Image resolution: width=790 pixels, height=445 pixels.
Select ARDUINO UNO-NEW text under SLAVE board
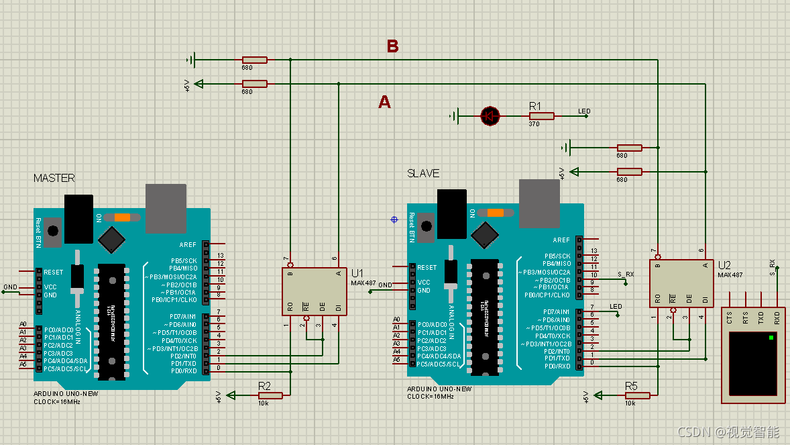439,389
